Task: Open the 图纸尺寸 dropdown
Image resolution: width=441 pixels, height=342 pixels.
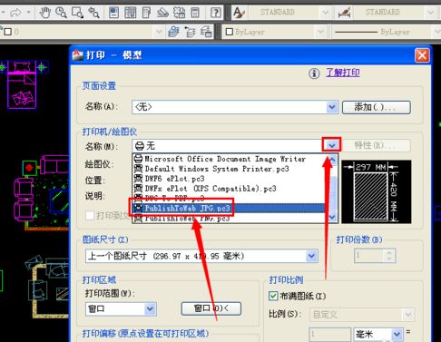Action: pyautogui.click(x=311, y=257)
